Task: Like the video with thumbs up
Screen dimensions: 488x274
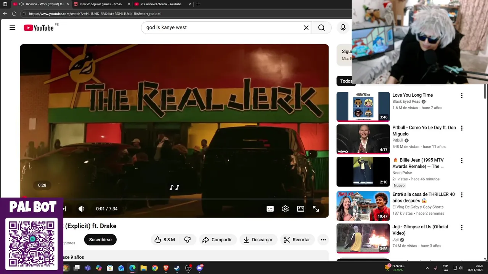Action: (x=165, y=240)
